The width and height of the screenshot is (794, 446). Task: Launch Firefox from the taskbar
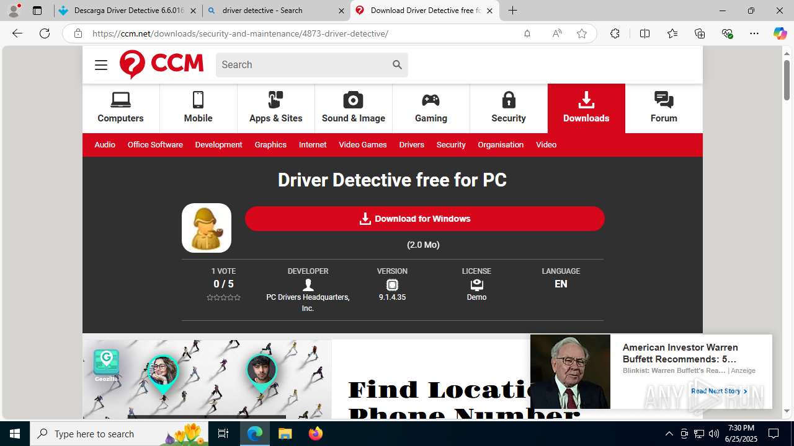click(x=315, y=434)
